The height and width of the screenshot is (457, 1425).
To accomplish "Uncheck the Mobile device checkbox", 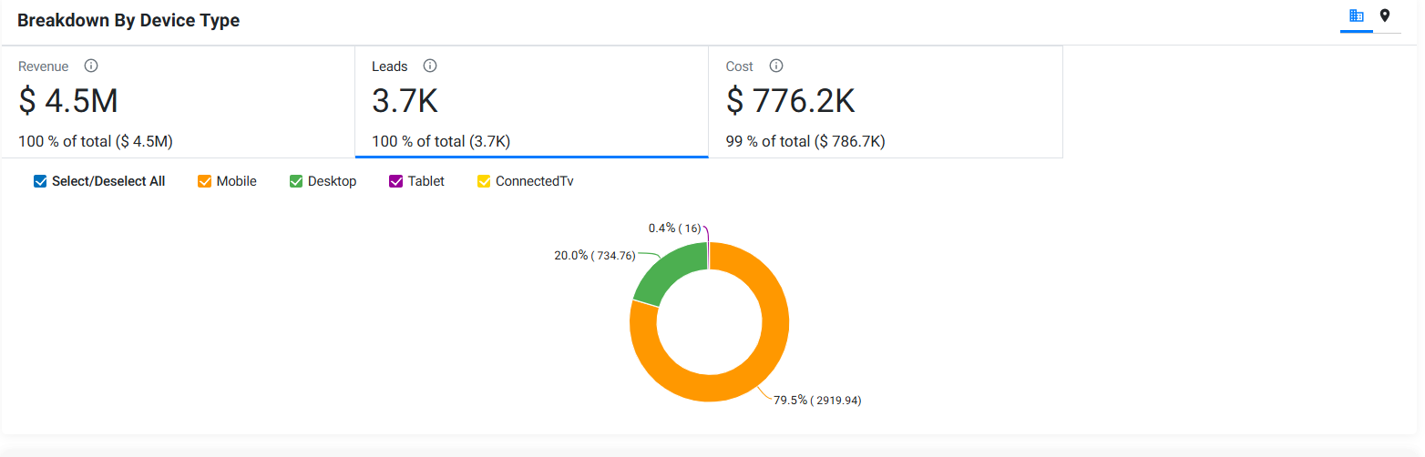I will click(x=205, y=181).
